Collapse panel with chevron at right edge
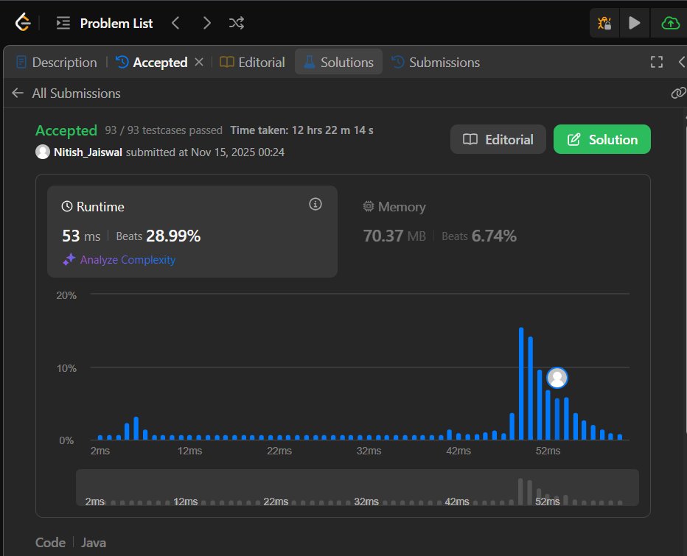The image size is (687, 556). [x=682, y=62]
